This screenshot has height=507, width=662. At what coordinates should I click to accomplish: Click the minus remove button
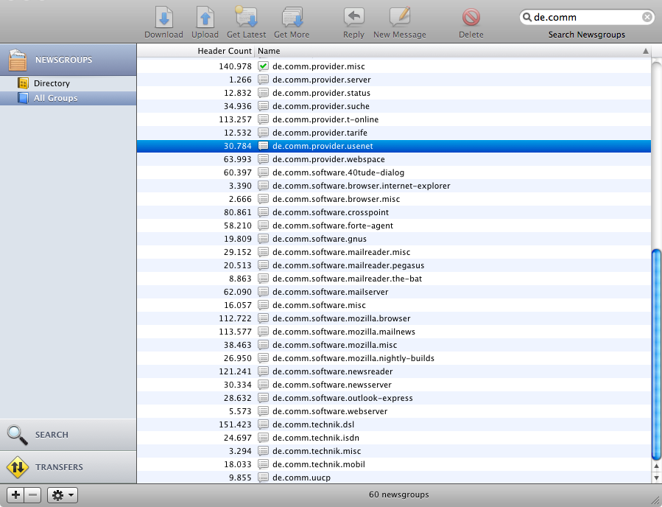click(32, 495)
